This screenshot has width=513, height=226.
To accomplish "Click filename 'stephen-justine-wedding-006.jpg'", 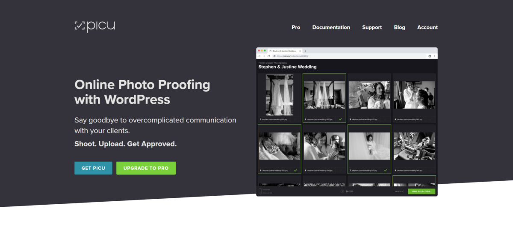I will pyautogui.click(x=320, y=171).
